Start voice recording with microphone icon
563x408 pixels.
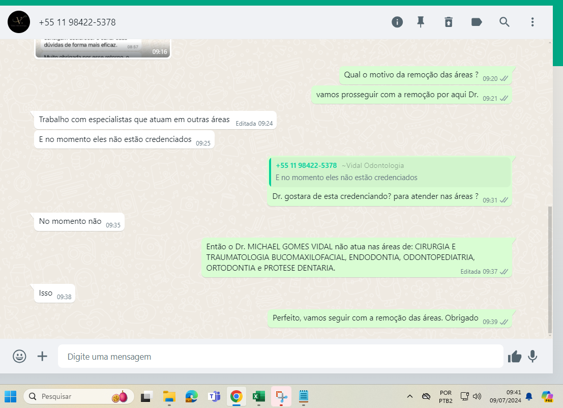(x=533, y=356)
